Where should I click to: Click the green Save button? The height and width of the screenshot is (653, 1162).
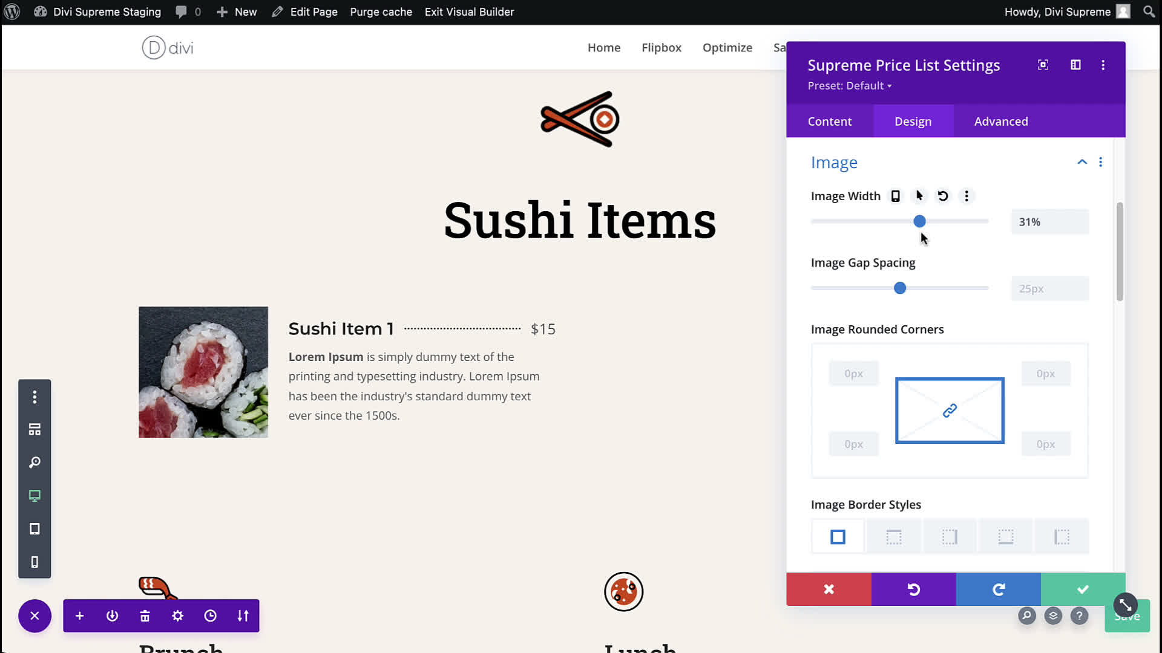tap(1127, 617)
